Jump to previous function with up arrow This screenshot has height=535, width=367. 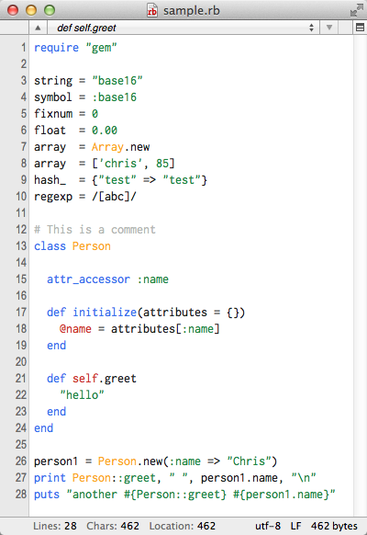coord(38,28)
